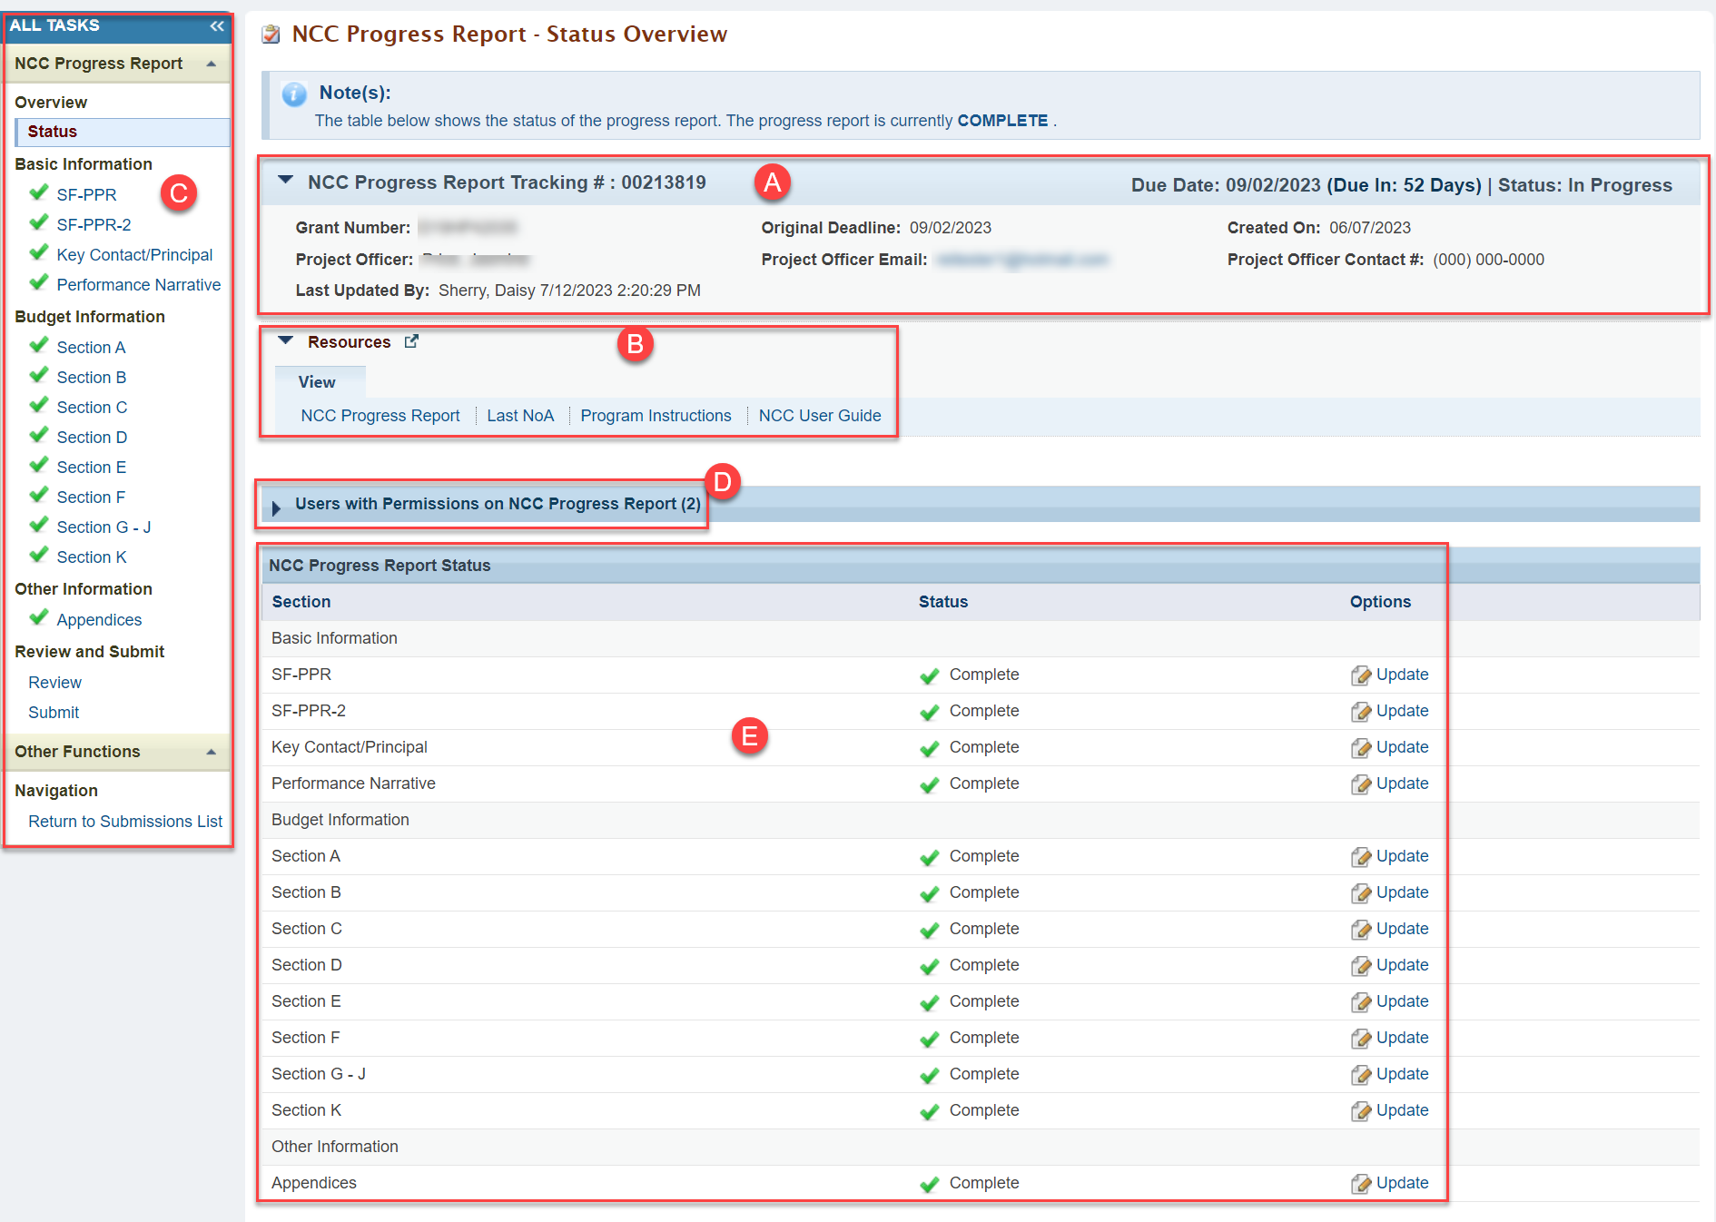The width and height of the screenshot is (1716, 1222).
Task: Go to Section E in sidebar
Action: [91, 468]
